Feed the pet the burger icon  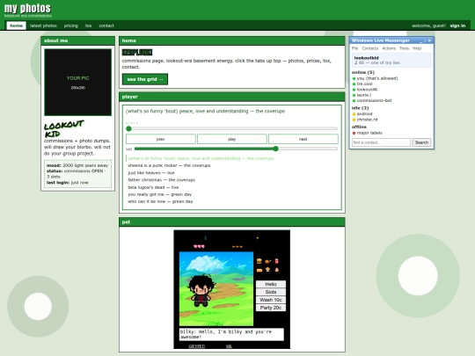coord(259,261)
